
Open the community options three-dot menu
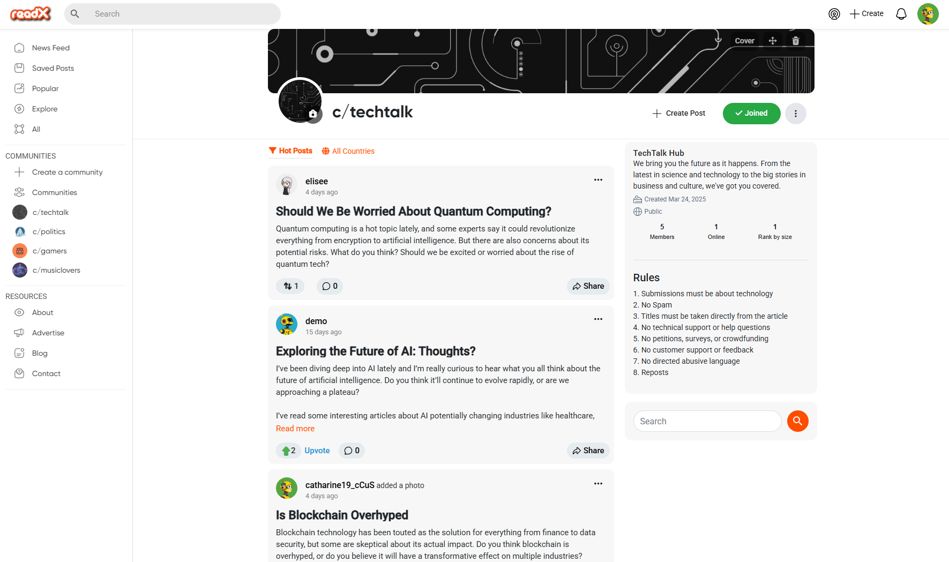[796, 114]
